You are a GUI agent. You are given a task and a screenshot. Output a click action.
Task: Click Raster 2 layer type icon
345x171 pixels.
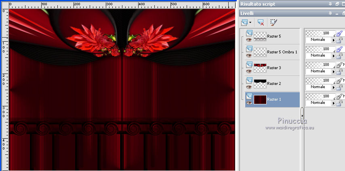point(249,80)
